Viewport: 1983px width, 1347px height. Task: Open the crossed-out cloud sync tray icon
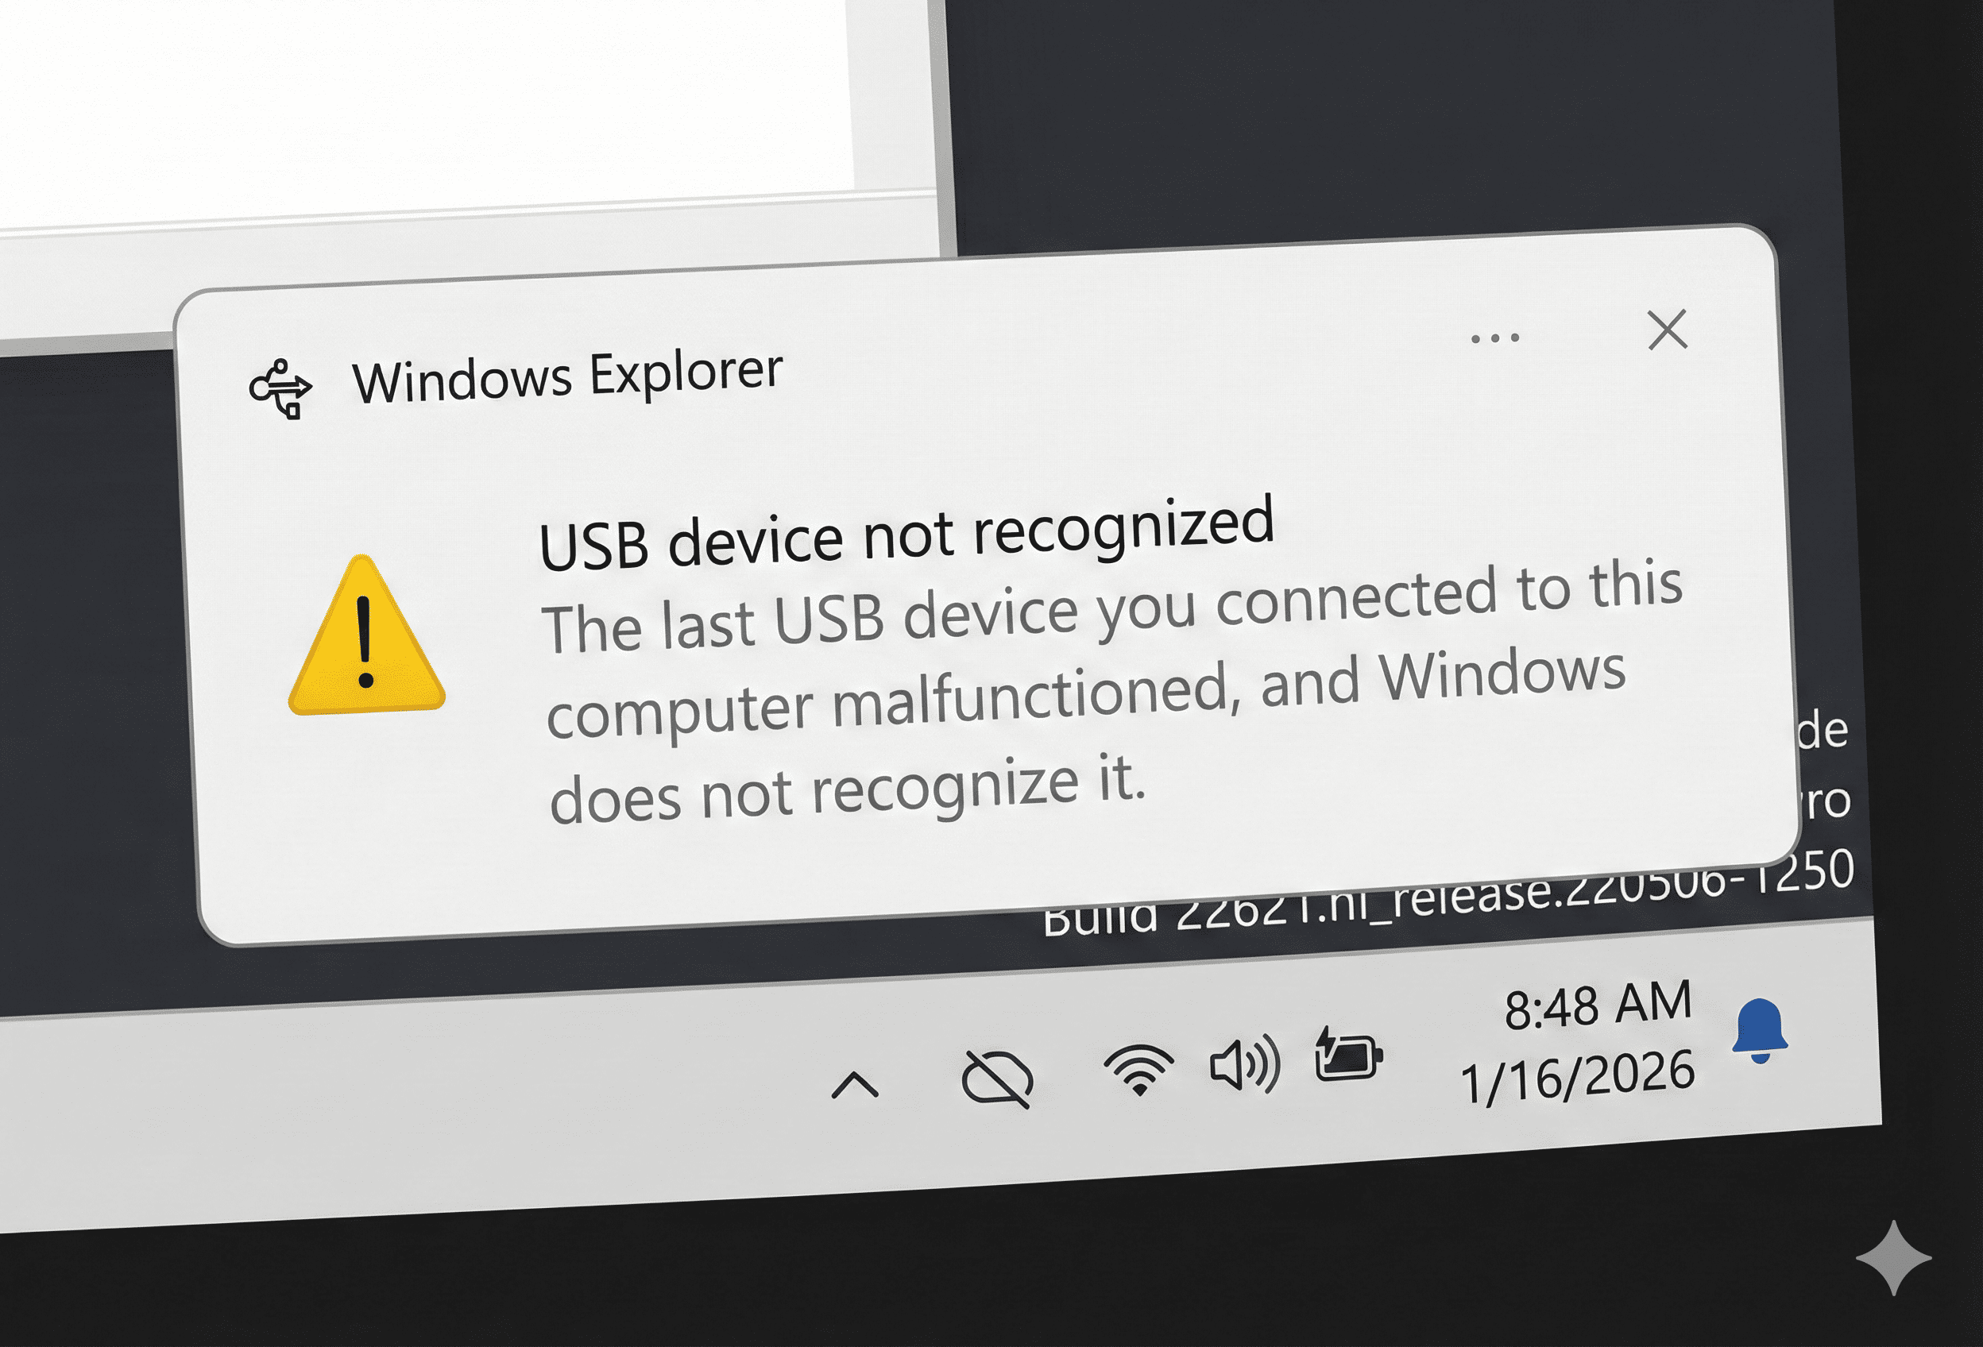coord(996,1079)
